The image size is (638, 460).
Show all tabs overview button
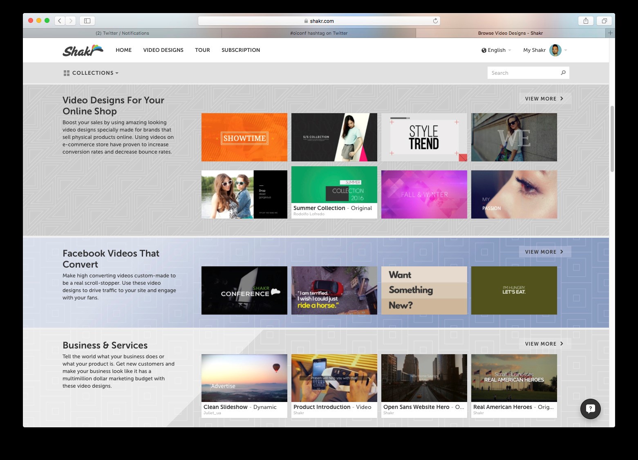click(604, 21)
